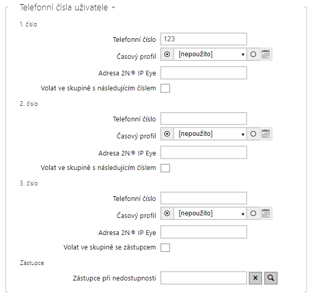Open Časový profil dropdown for 3. číslo
Image resolution: width=318 pixels, height=297 pixels.
[210, 213]
